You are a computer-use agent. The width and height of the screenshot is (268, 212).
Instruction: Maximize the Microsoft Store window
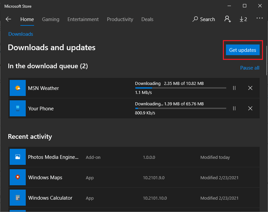click(x=245, y=6)
